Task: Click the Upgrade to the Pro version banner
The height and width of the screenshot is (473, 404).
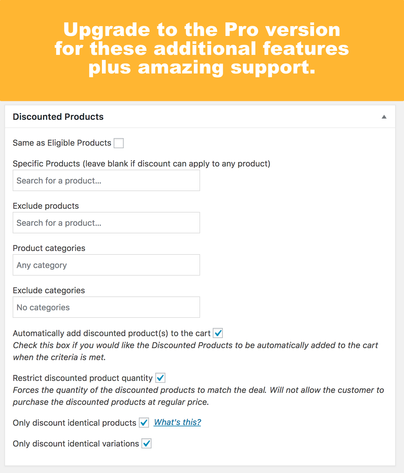Action: click(x=202, y=49)
